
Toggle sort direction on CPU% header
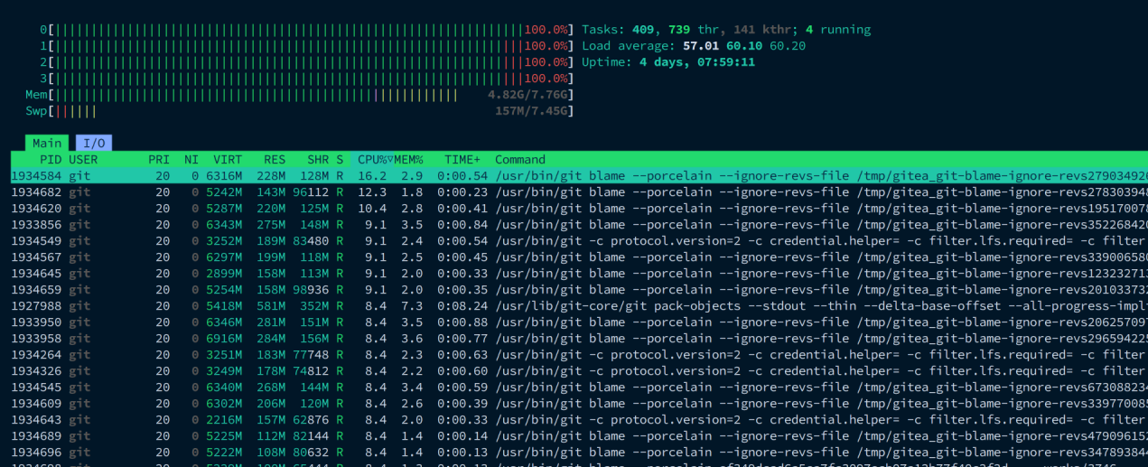(x=373, y=159)
